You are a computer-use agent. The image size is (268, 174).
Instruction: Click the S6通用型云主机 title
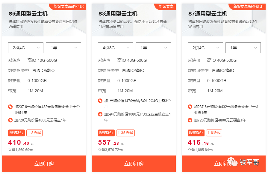[28, 14]
